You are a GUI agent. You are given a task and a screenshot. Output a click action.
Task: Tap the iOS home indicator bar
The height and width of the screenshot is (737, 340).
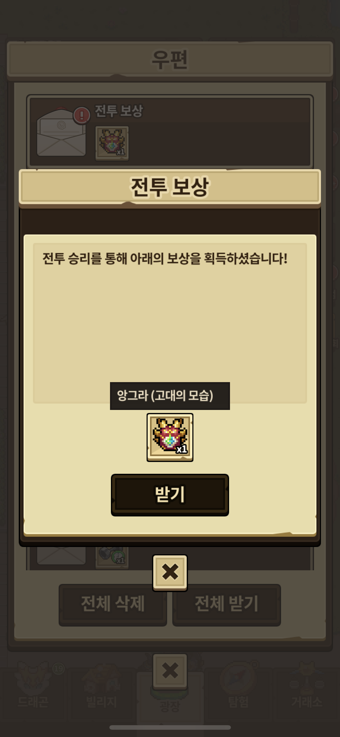(170, 727)
